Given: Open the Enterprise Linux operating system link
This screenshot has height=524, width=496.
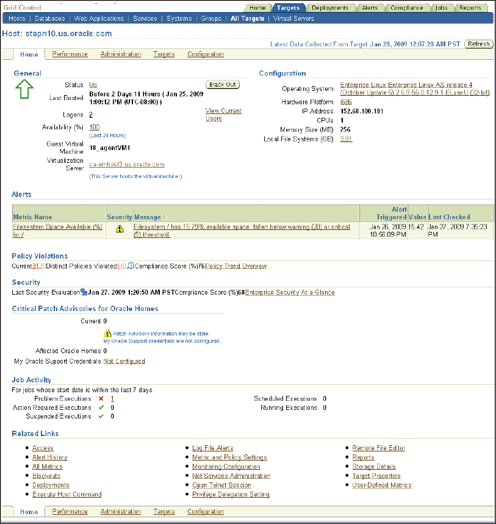Looking at the screenshot, I should tap(415, 88).
